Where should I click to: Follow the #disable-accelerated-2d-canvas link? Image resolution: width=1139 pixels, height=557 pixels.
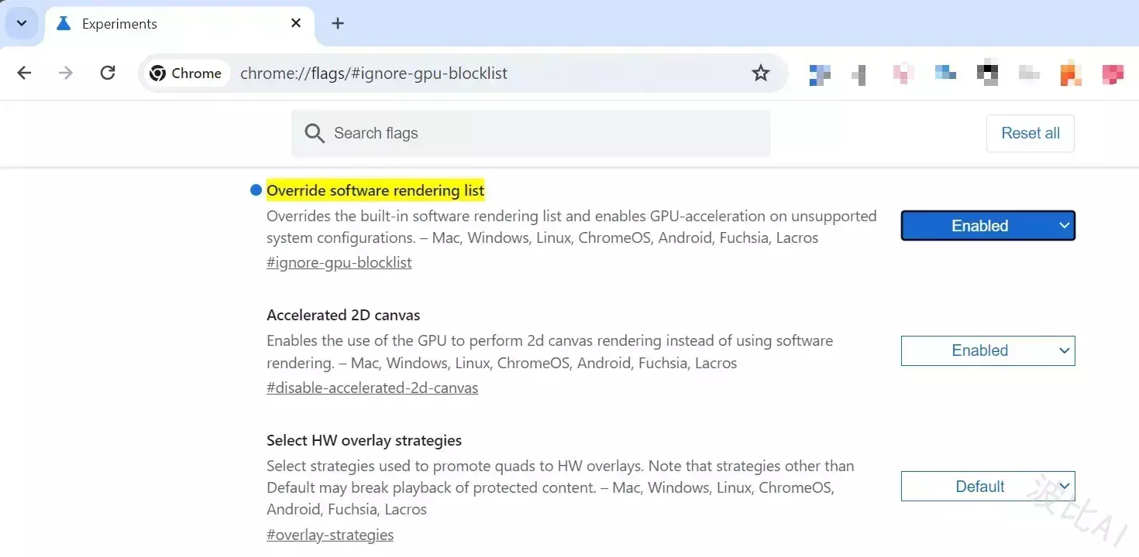372,388
